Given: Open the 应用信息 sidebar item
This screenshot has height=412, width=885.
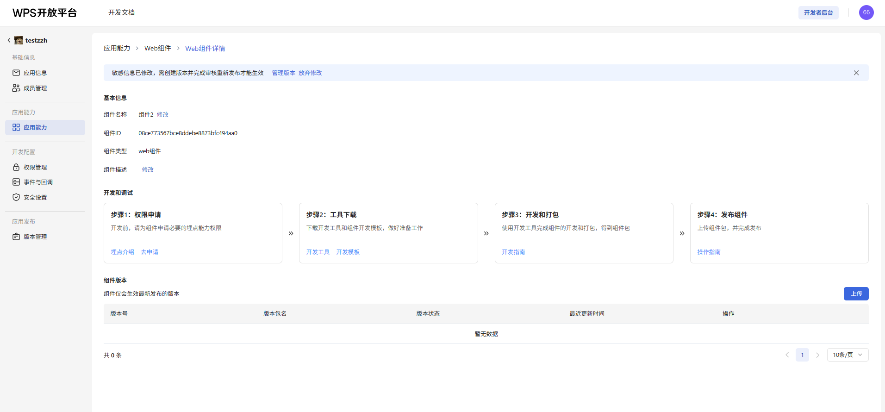Looking at the screenshot, I should [45, 73].
